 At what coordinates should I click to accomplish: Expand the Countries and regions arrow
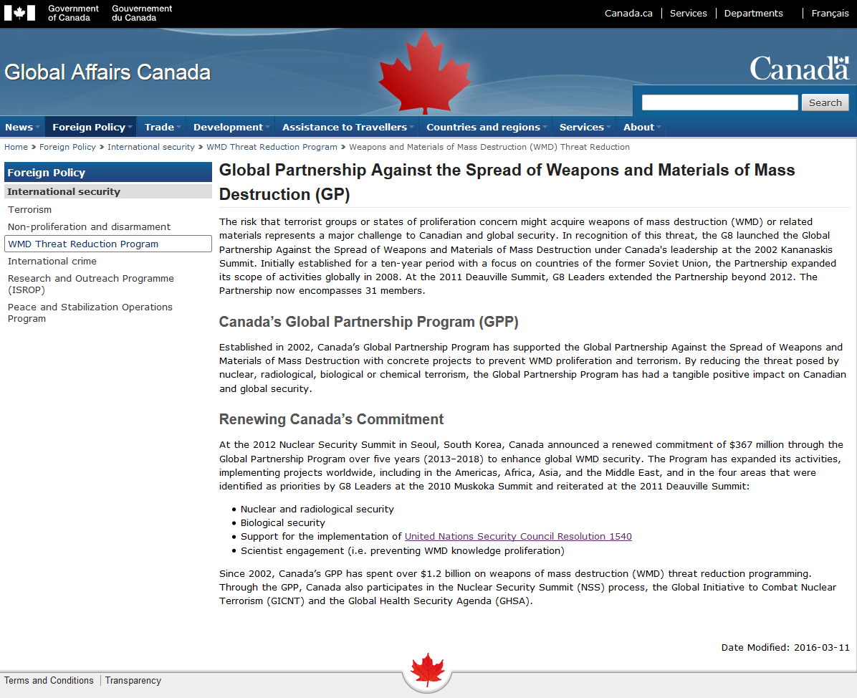(x=545, y=128)
